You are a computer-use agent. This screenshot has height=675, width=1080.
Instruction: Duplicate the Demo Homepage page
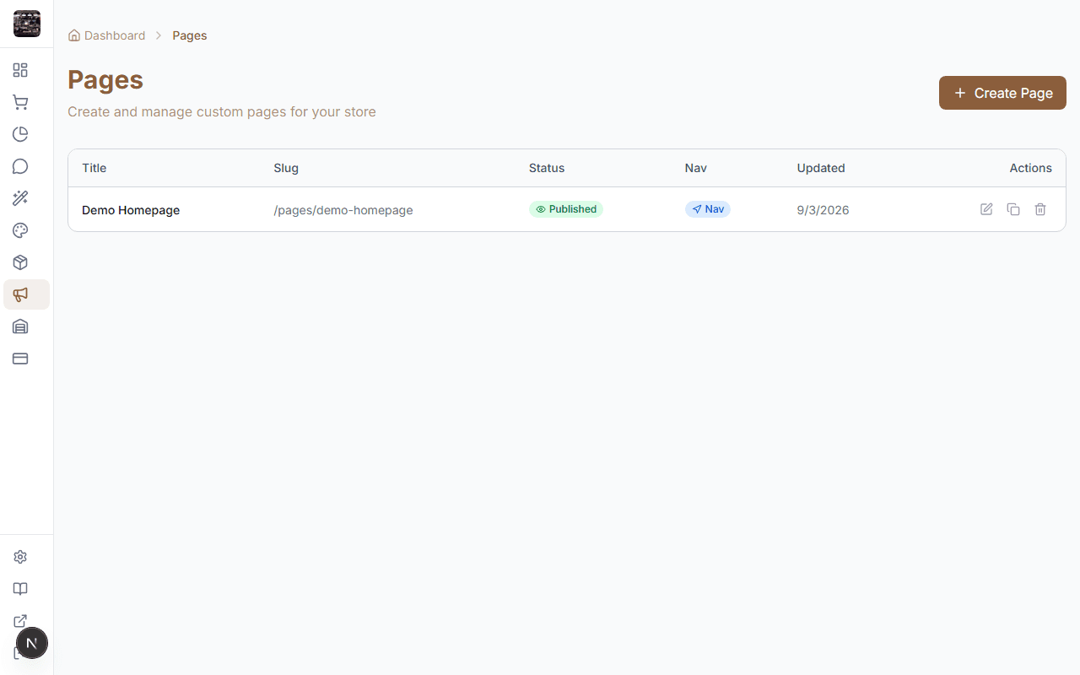(1013, 209)
